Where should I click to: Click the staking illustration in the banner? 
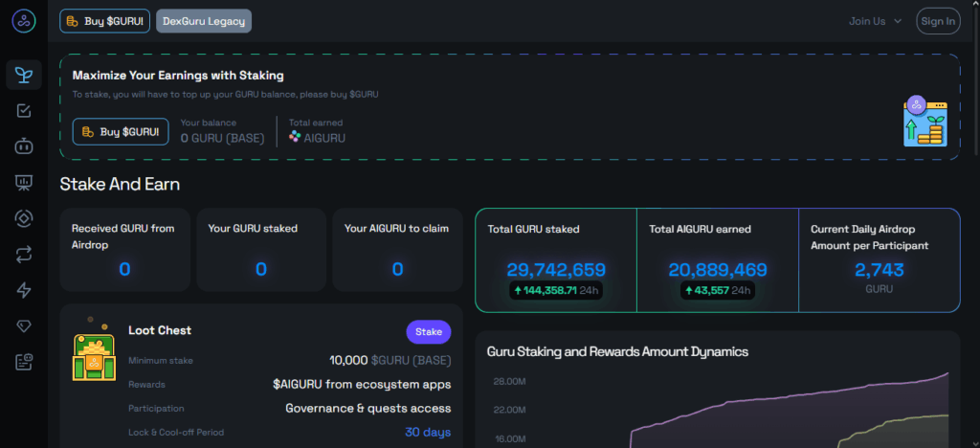[x=924, y=121]
